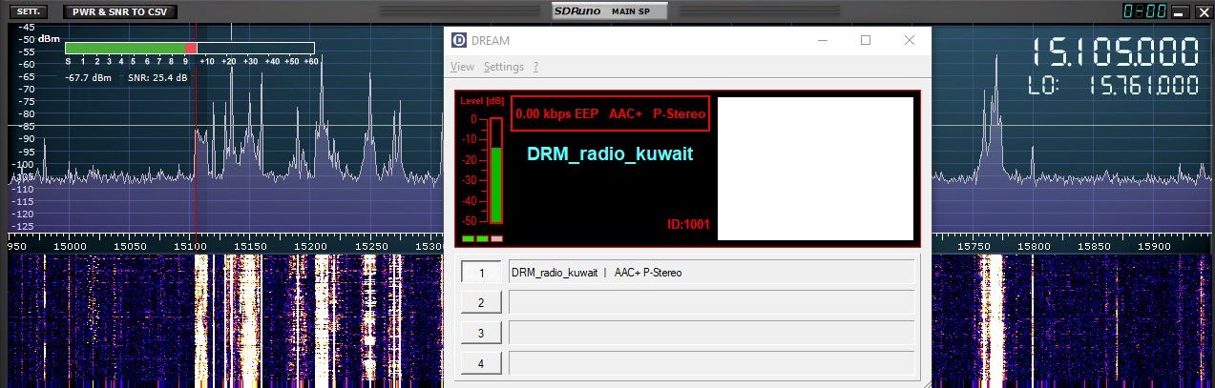
Task: Click the 15800 spectrum frequency tick
Action: click(1033, 246)
